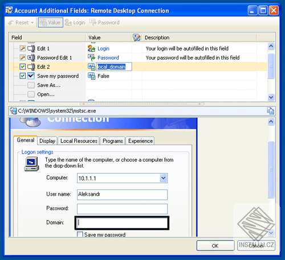Click the Description column header

point(199,38)
